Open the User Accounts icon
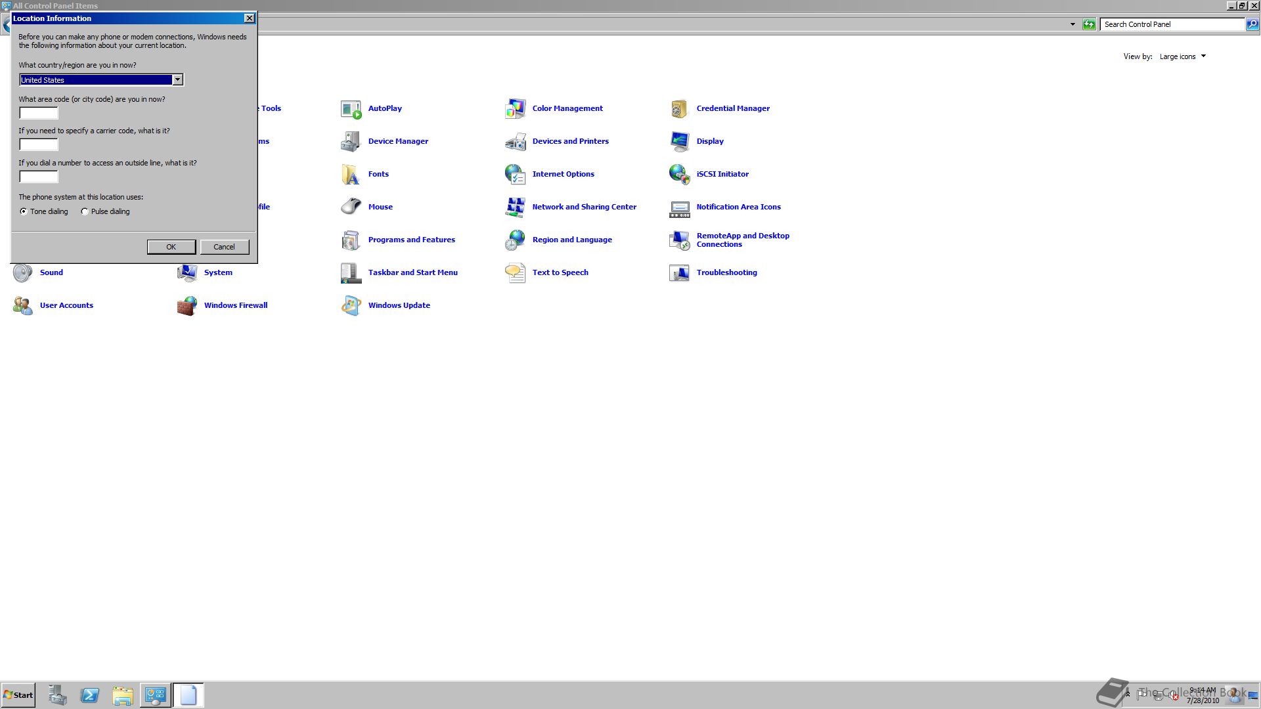The width and height of the screenshot is (1261, 709). pyautogui.click(x=23, y=306)
